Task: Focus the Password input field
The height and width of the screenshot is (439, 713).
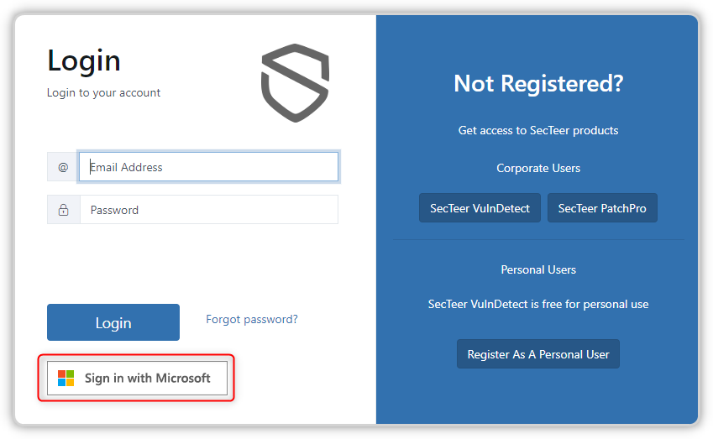Action: point(209,210)
